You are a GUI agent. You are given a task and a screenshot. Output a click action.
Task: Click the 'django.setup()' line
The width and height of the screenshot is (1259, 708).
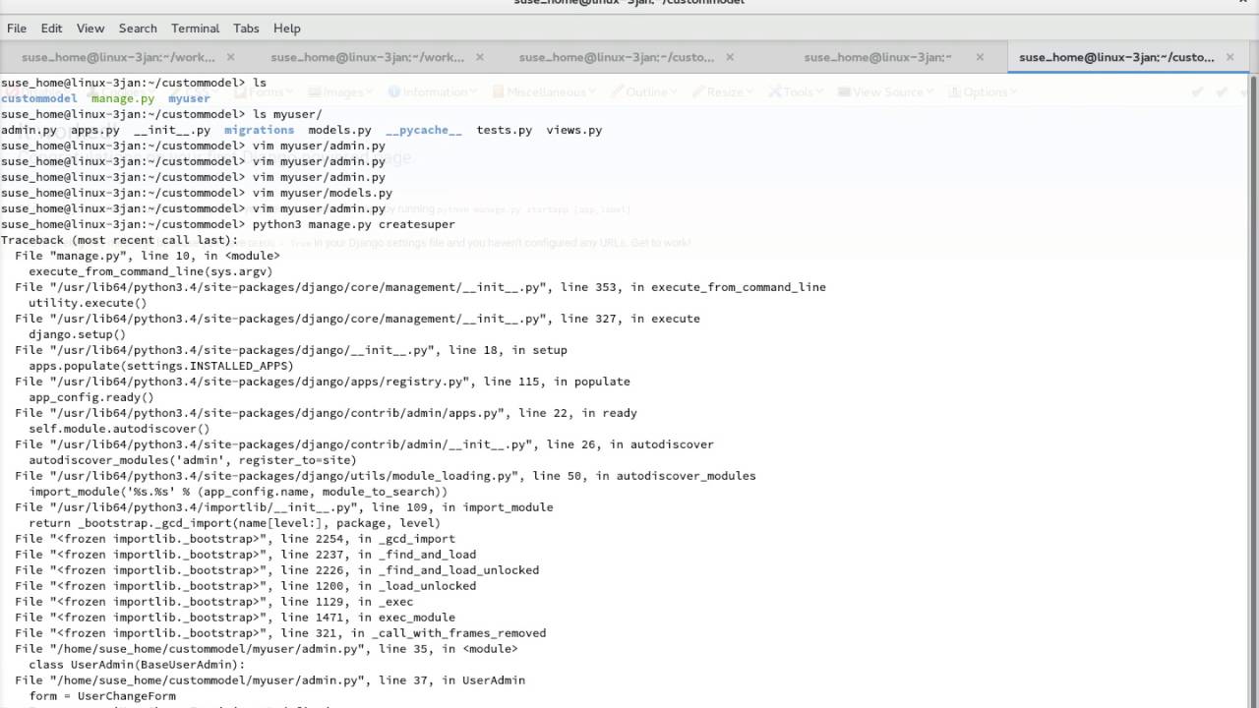pyautogui.click(x=78, y=334)
